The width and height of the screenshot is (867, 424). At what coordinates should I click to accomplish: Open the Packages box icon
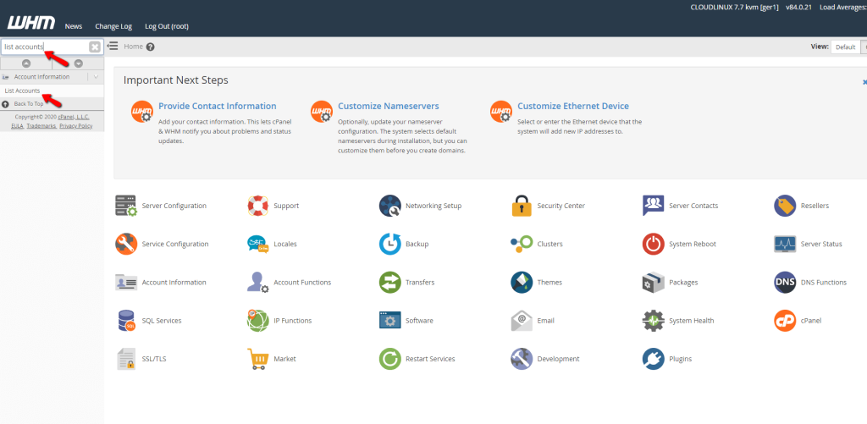[x=653, y=282]
